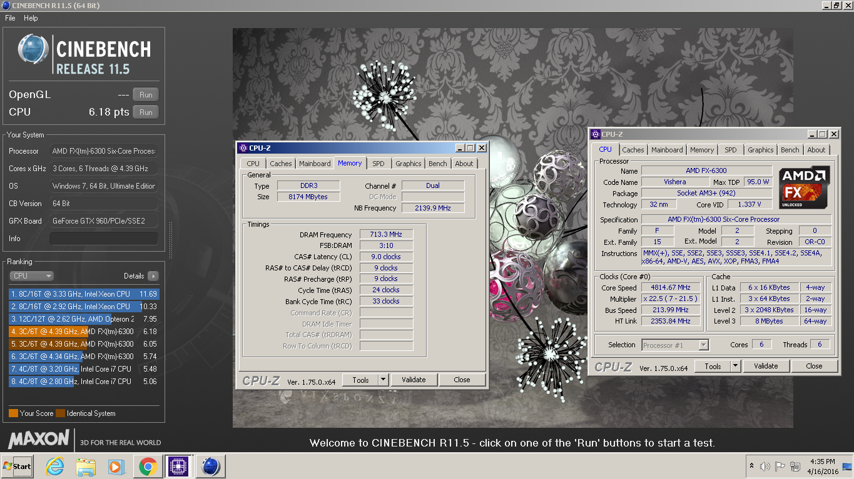Select ranking entry 8C/16T @ 2.92 GHz Xeon
Screen dimensions: 854x479
tap(84, 307)
